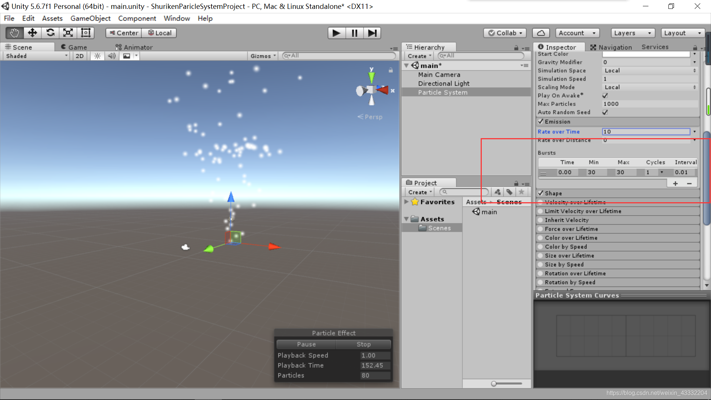Select the Rotate tool

(x=50, y=33)
